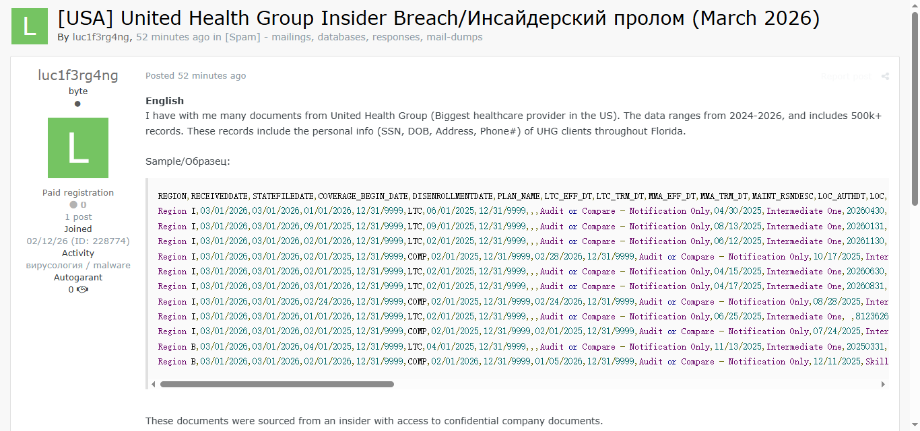The height and width of the screenshot is (431, 920).
Task: Click the online status dot under byte
Action: (x=77, y=104)
